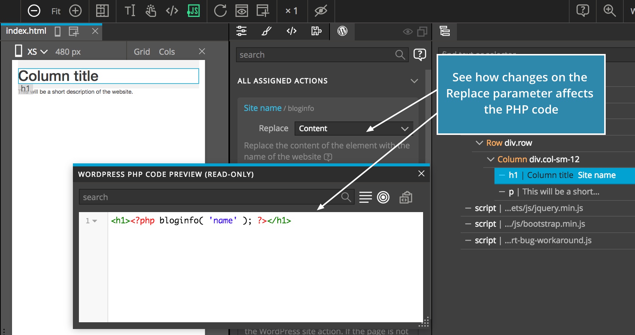Open actions help speech-bubble icon
The height and width of the screenshot is (335, 635).
tap(420, 55)
